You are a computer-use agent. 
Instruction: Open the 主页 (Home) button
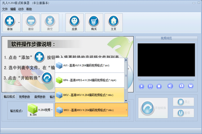113,23
